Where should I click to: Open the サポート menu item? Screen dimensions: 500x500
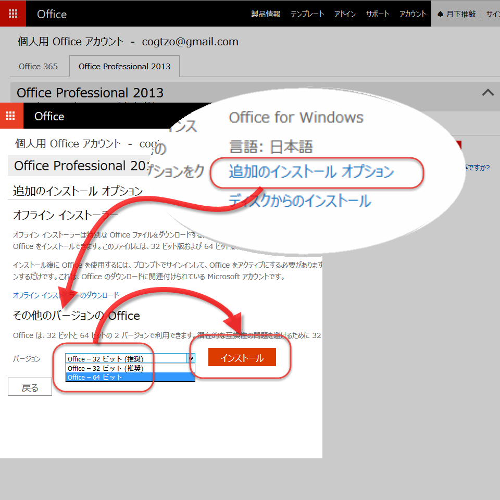pos(377,14)
